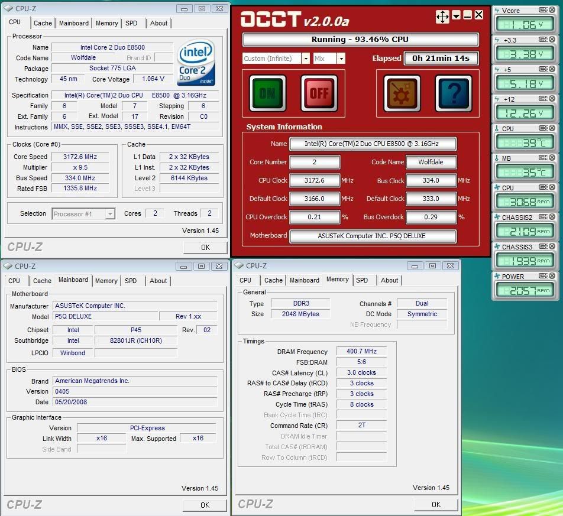Close the POWER fan gadget
The image size is (563, 516).
pyautogui.click(x=552, y=276)
